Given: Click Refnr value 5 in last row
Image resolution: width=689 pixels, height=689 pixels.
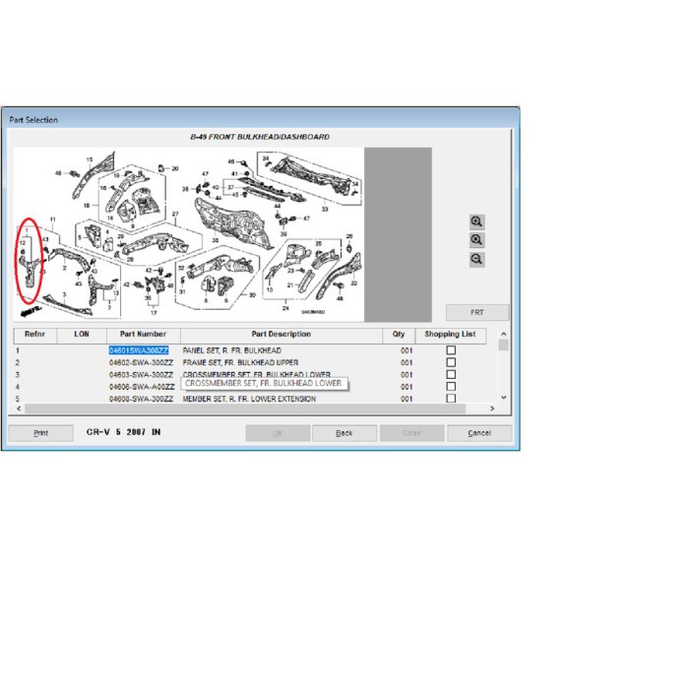Looking at the screenshot, I should point(18,399).
